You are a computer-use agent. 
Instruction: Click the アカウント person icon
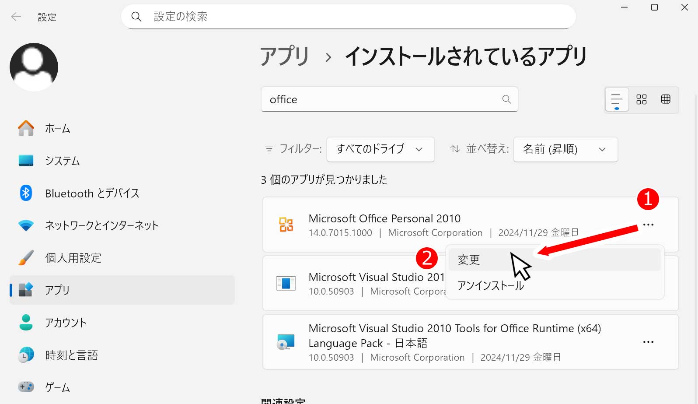click(x=26, y=323)
